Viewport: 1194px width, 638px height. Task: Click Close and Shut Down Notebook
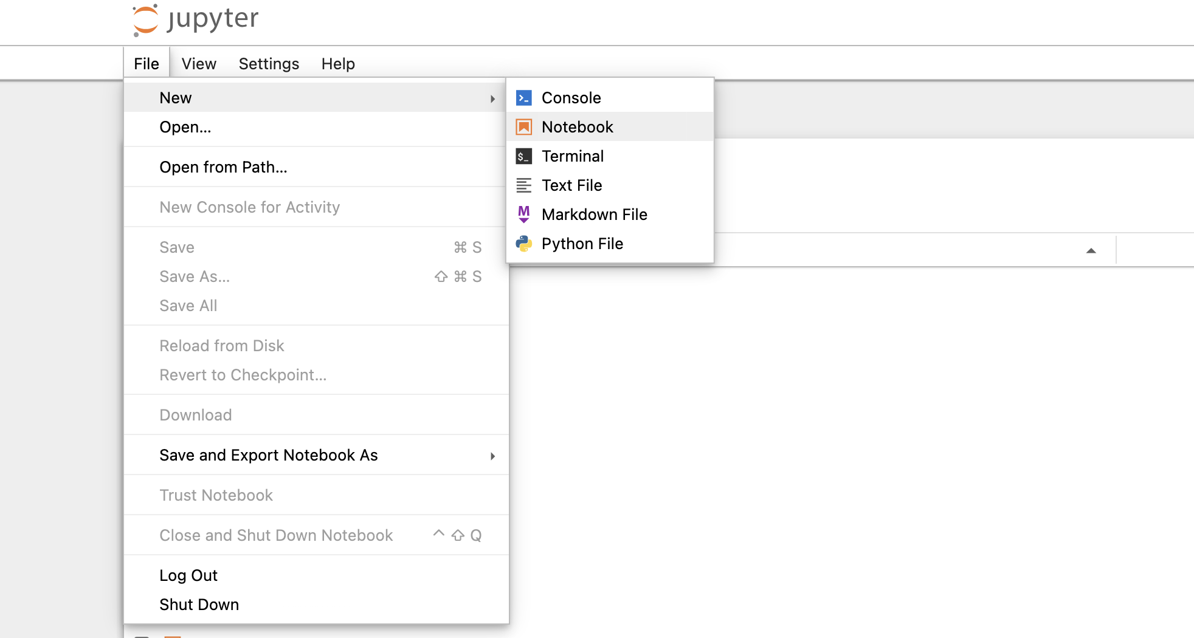[316, 535]
